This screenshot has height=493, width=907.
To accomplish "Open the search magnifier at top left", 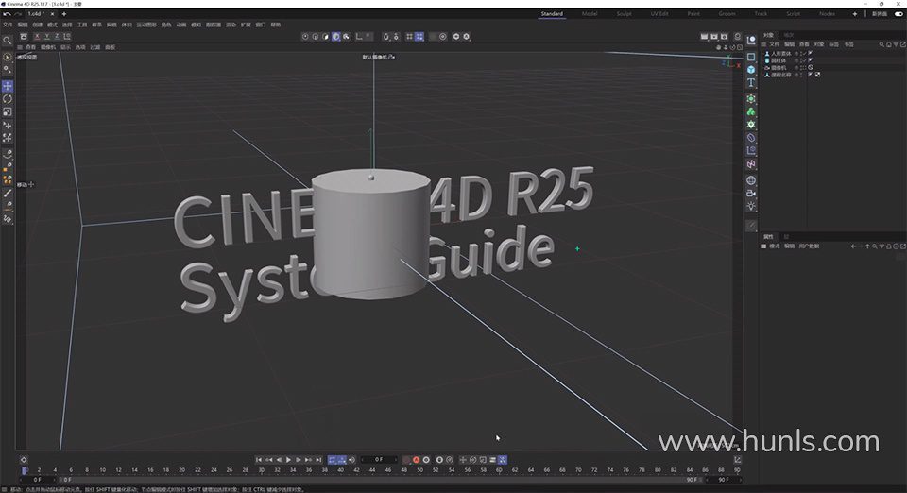I will pos(7,41).
